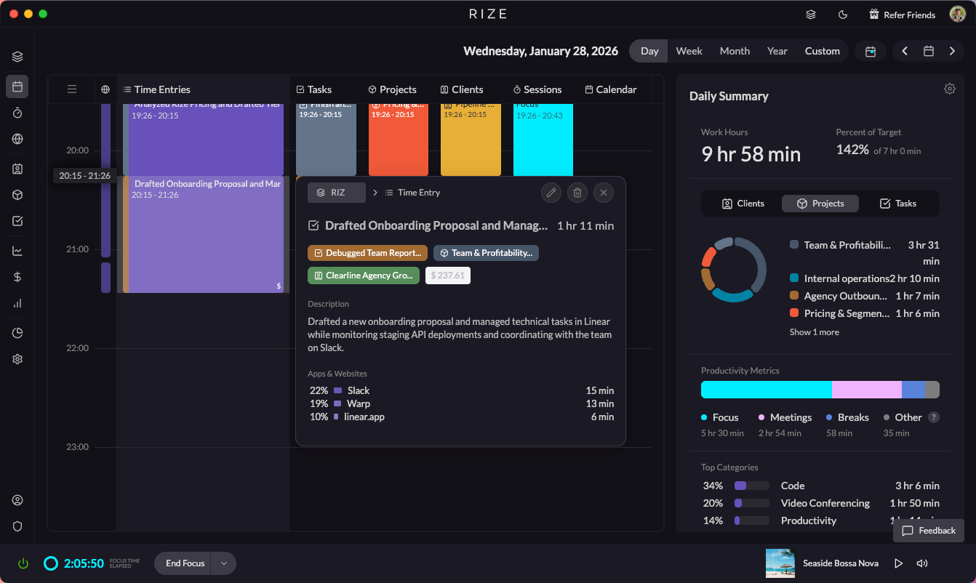Expand the End Focus chevron dropdown

point(223,563)
